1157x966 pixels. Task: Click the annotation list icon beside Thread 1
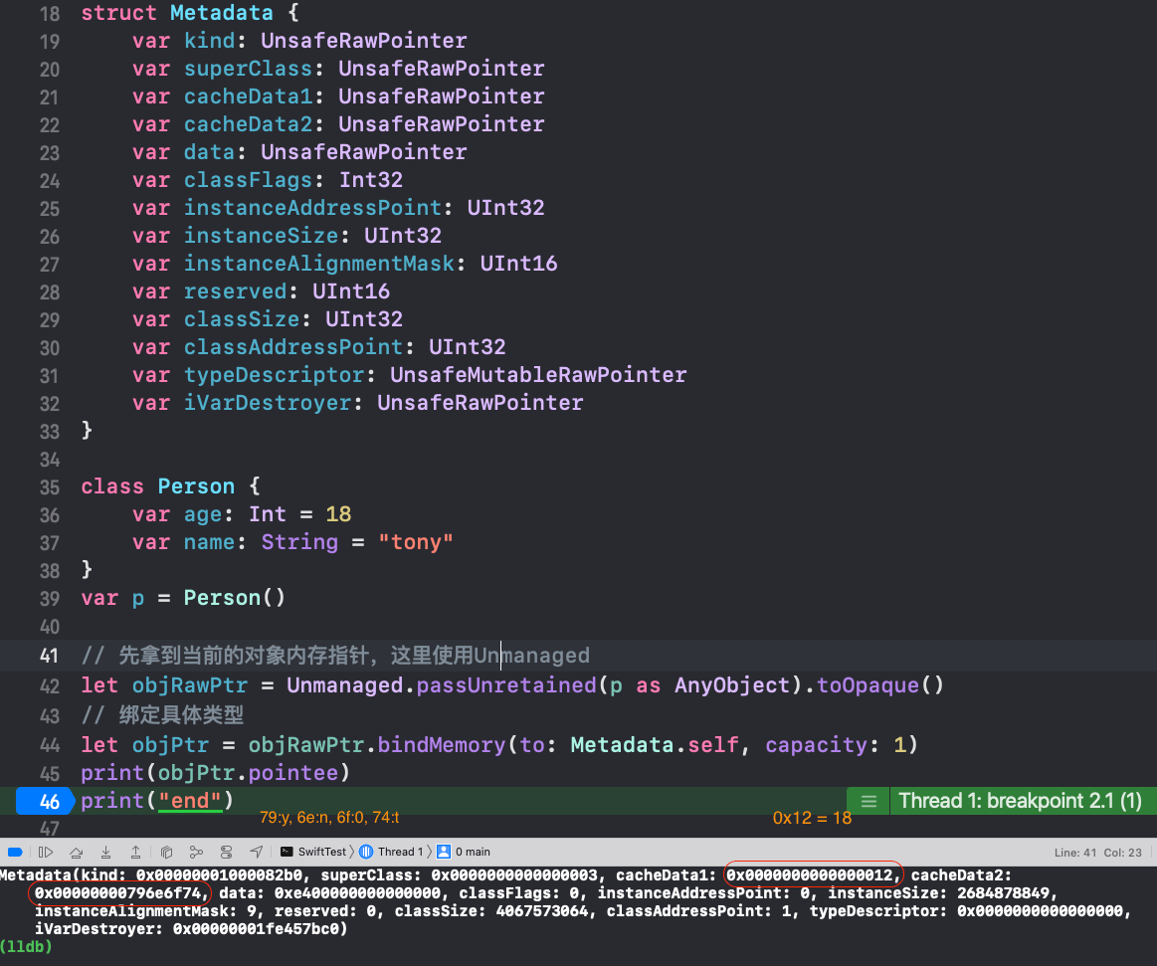pos(868,801)
